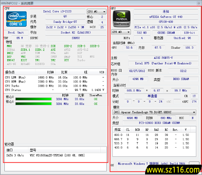Click the Prod. Unit button
The width and height of the screenshot is (202, 175).
[x=16, y=33]
